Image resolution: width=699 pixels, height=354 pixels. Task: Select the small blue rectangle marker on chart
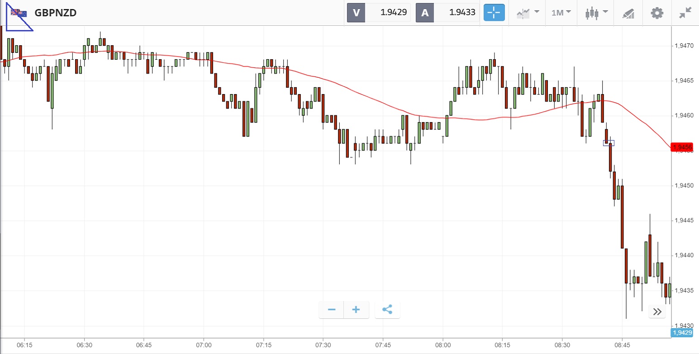point(609,143)
